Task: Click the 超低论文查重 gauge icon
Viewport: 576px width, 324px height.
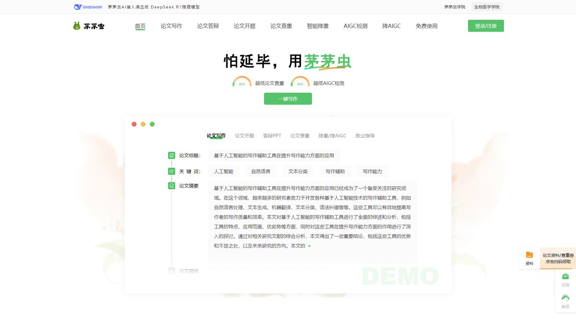Action: point(242,82)
